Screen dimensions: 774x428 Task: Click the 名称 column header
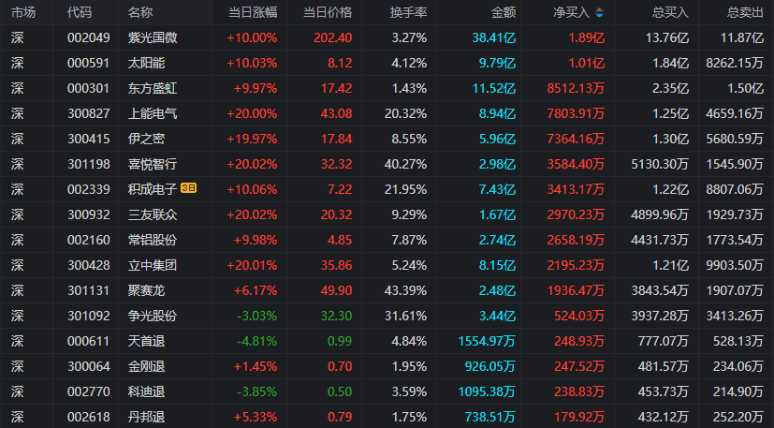140,12
